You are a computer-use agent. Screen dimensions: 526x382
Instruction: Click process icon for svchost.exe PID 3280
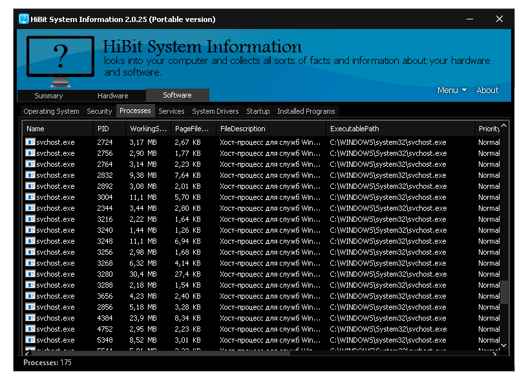click(30, 274)
